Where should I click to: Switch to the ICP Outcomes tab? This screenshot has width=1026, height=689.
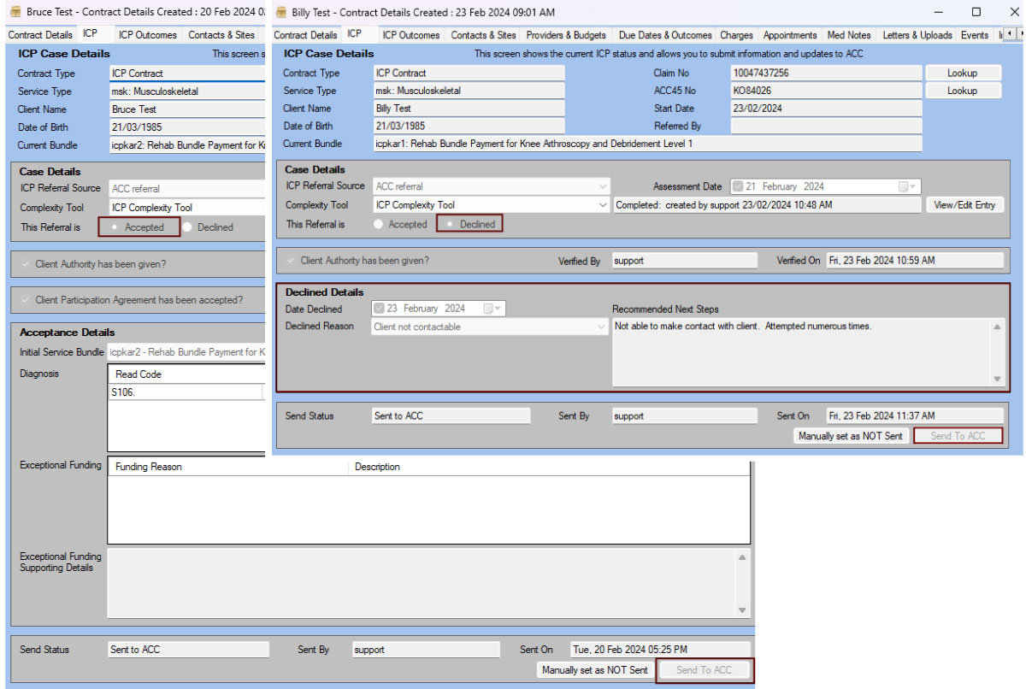point(410,35)
